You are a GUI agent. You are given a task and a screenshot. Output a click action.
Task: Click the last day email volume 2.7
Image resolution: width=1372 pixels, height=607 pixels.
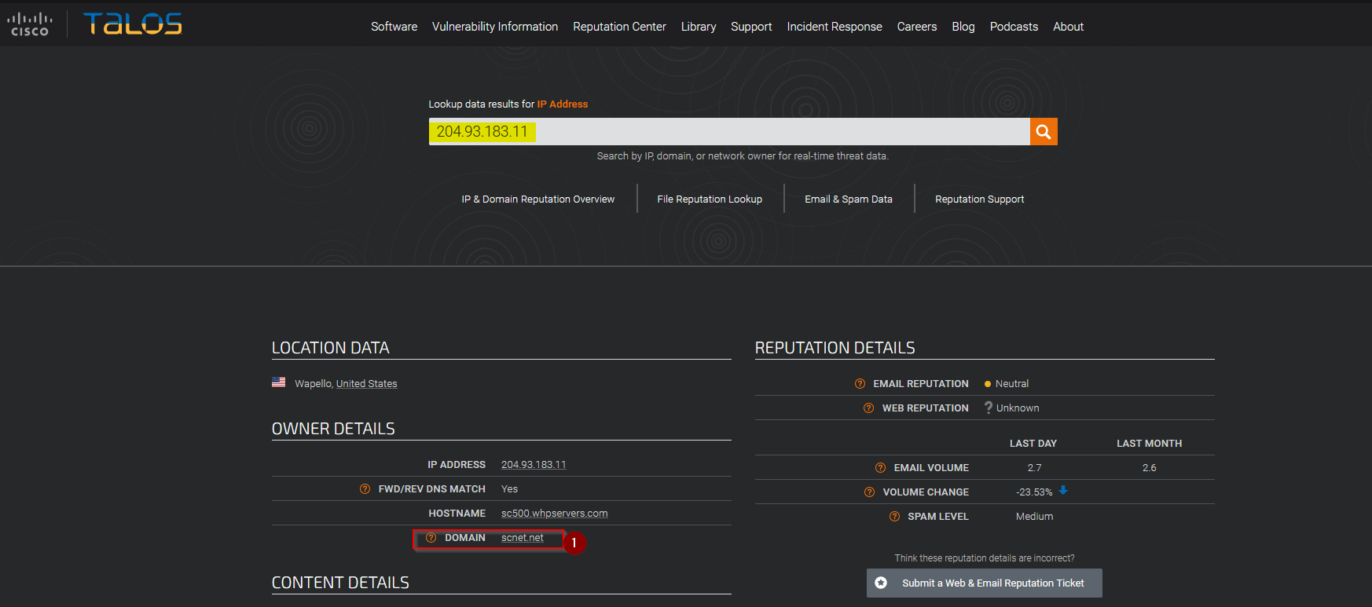(x=1034, y=468)
